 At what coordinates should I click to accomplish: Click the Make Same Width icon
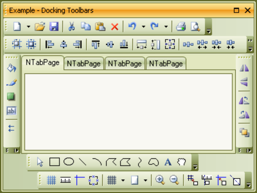pyautogui.click(x=142, y=44)
